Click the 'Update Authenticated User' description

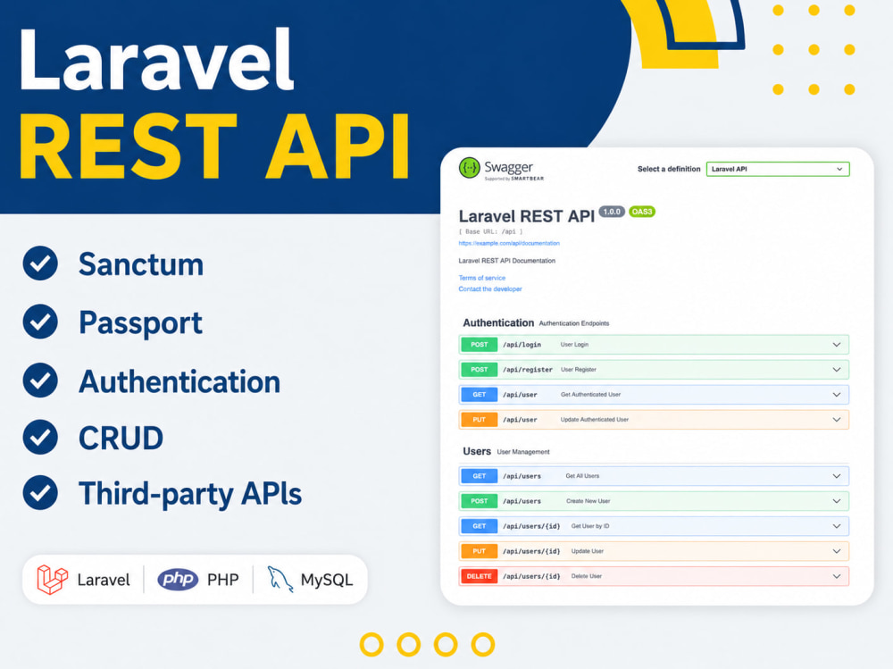(595, 420)
